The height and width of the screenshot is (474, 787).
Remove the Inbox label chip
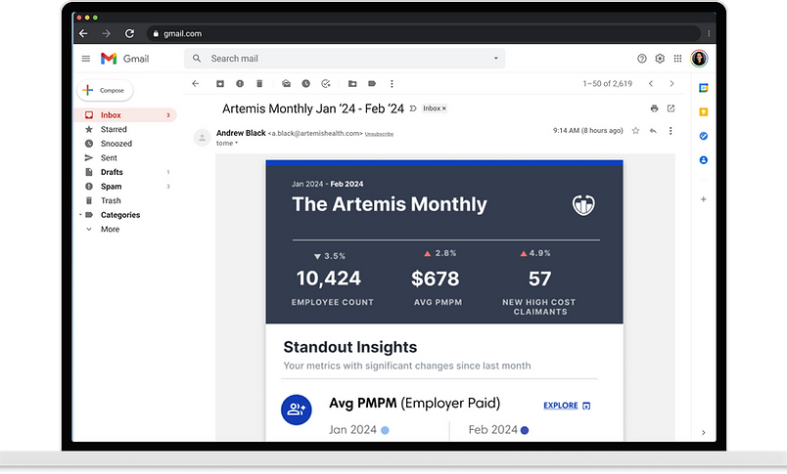(443, 108)
